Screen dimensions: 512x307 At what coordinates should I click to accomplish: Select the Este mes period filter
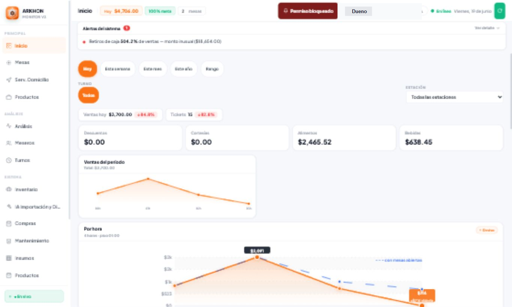tap(153, 69)
